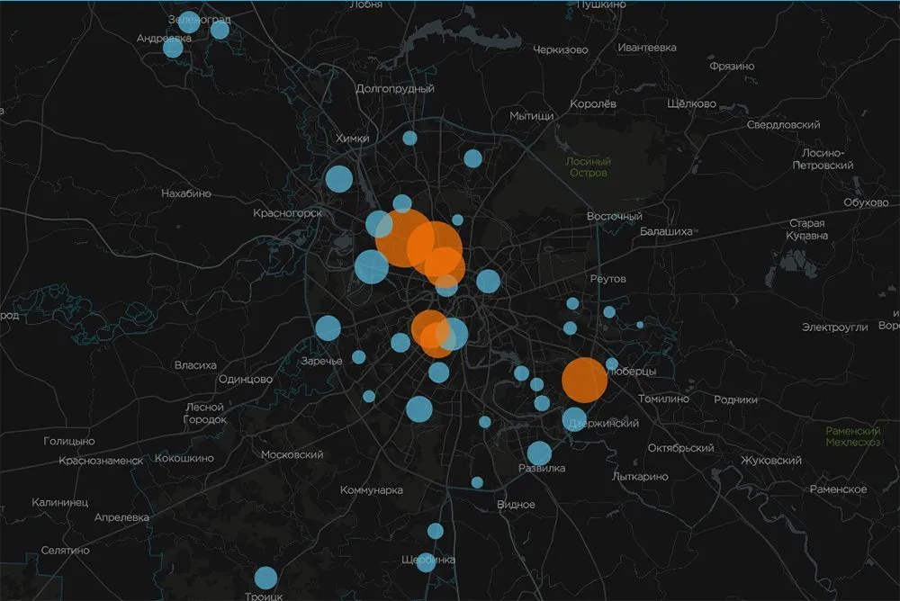Image resolution: width=900 pixels, height=601 pixels.
Task: Click the Томилино label
Action: pyautogui.click(x=663, y=399)
